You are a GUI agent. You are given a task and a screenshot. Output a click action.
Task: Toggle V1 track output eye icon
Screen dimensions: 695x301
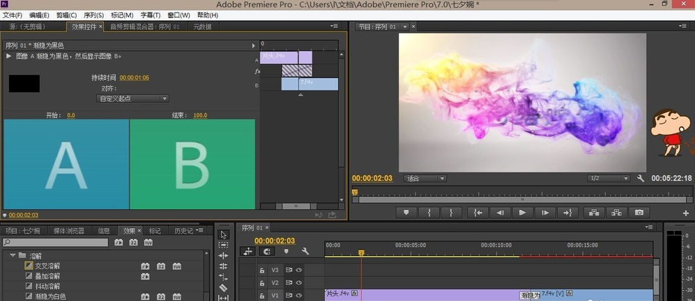[x=299, y=295]
